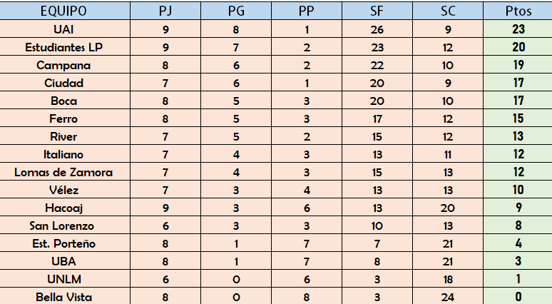Select the Campana row name cell
Screen dimensions: 552x304
64,65
